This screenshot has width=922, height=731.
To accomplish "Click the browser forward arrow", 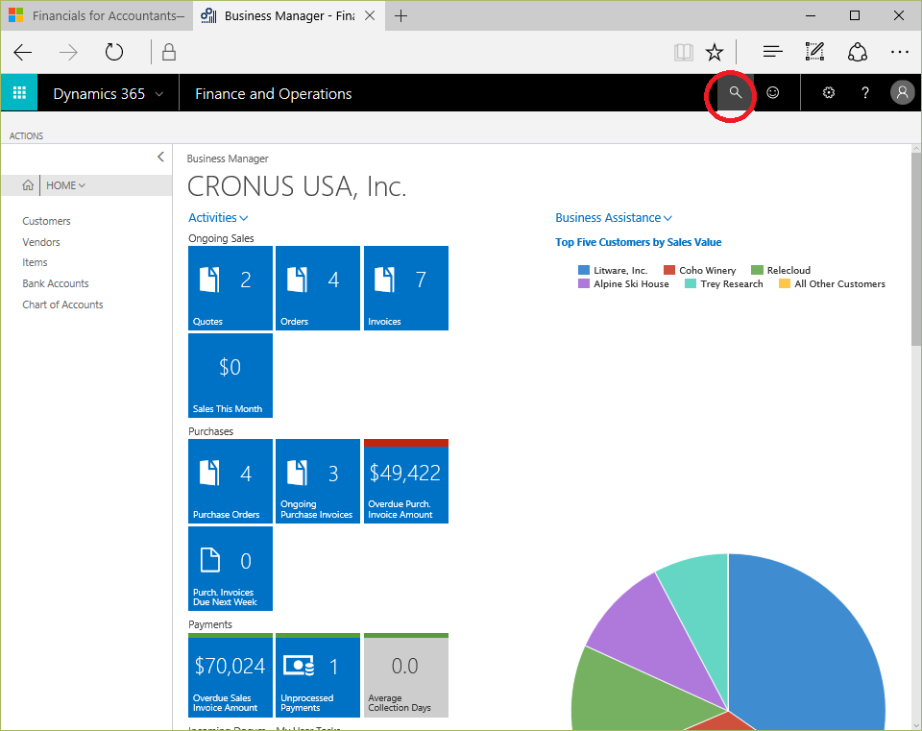I will (x=69, y=52).
